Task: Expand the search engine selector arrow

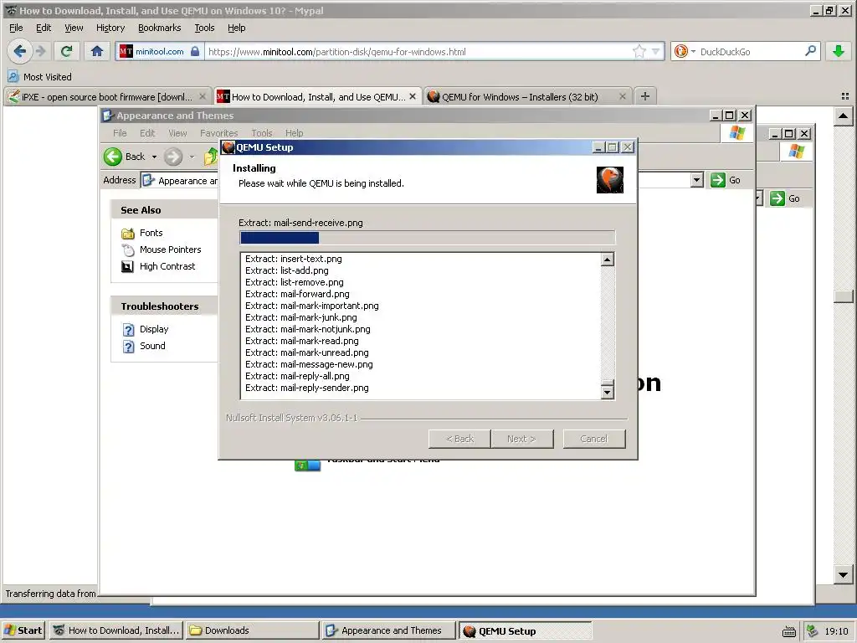Action: 693,51
